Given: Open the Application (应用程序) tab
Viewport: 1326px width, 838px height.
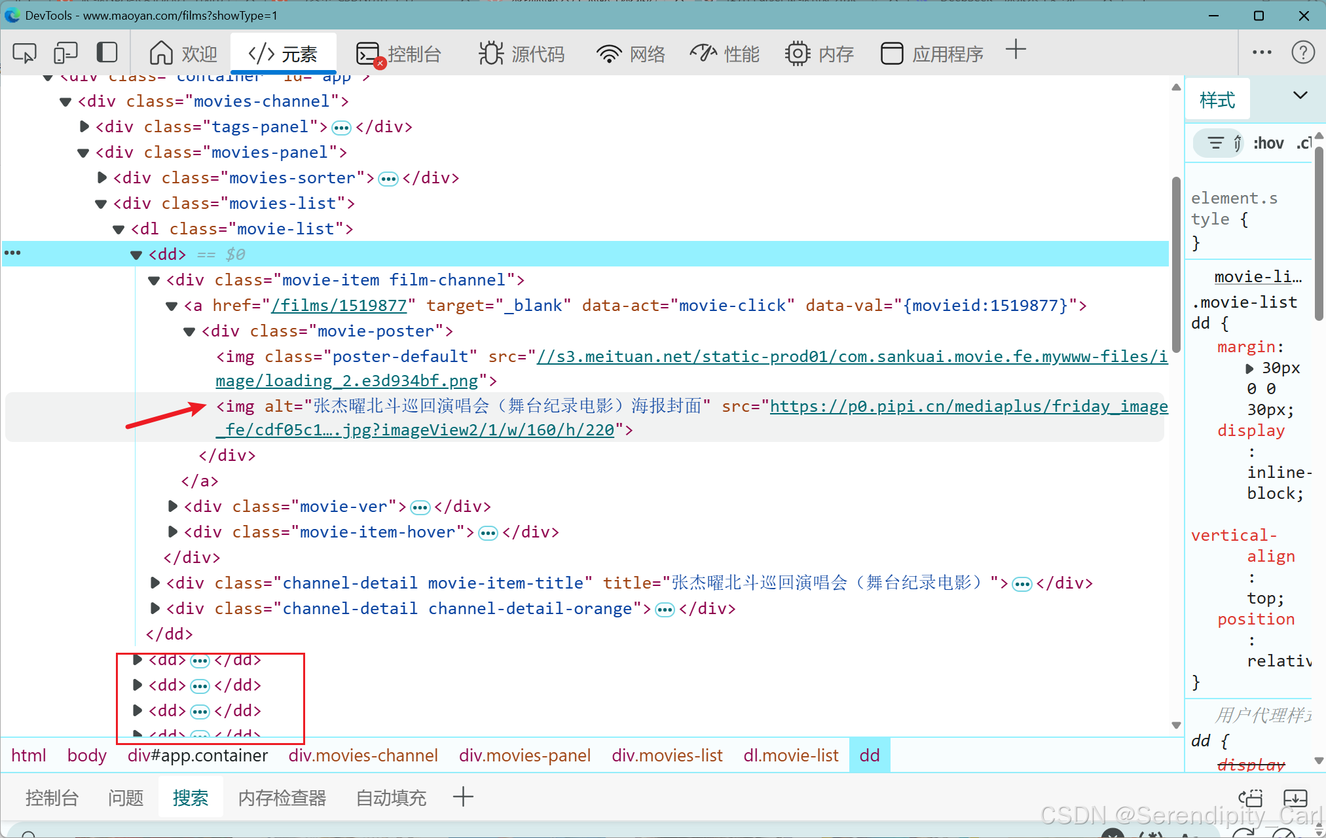Looking at the screenshot, I should (932, 54).
